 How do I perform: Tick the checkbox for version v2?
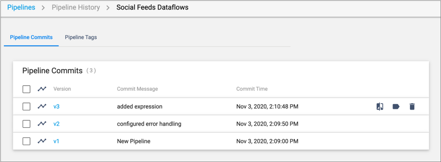(27, 124)
